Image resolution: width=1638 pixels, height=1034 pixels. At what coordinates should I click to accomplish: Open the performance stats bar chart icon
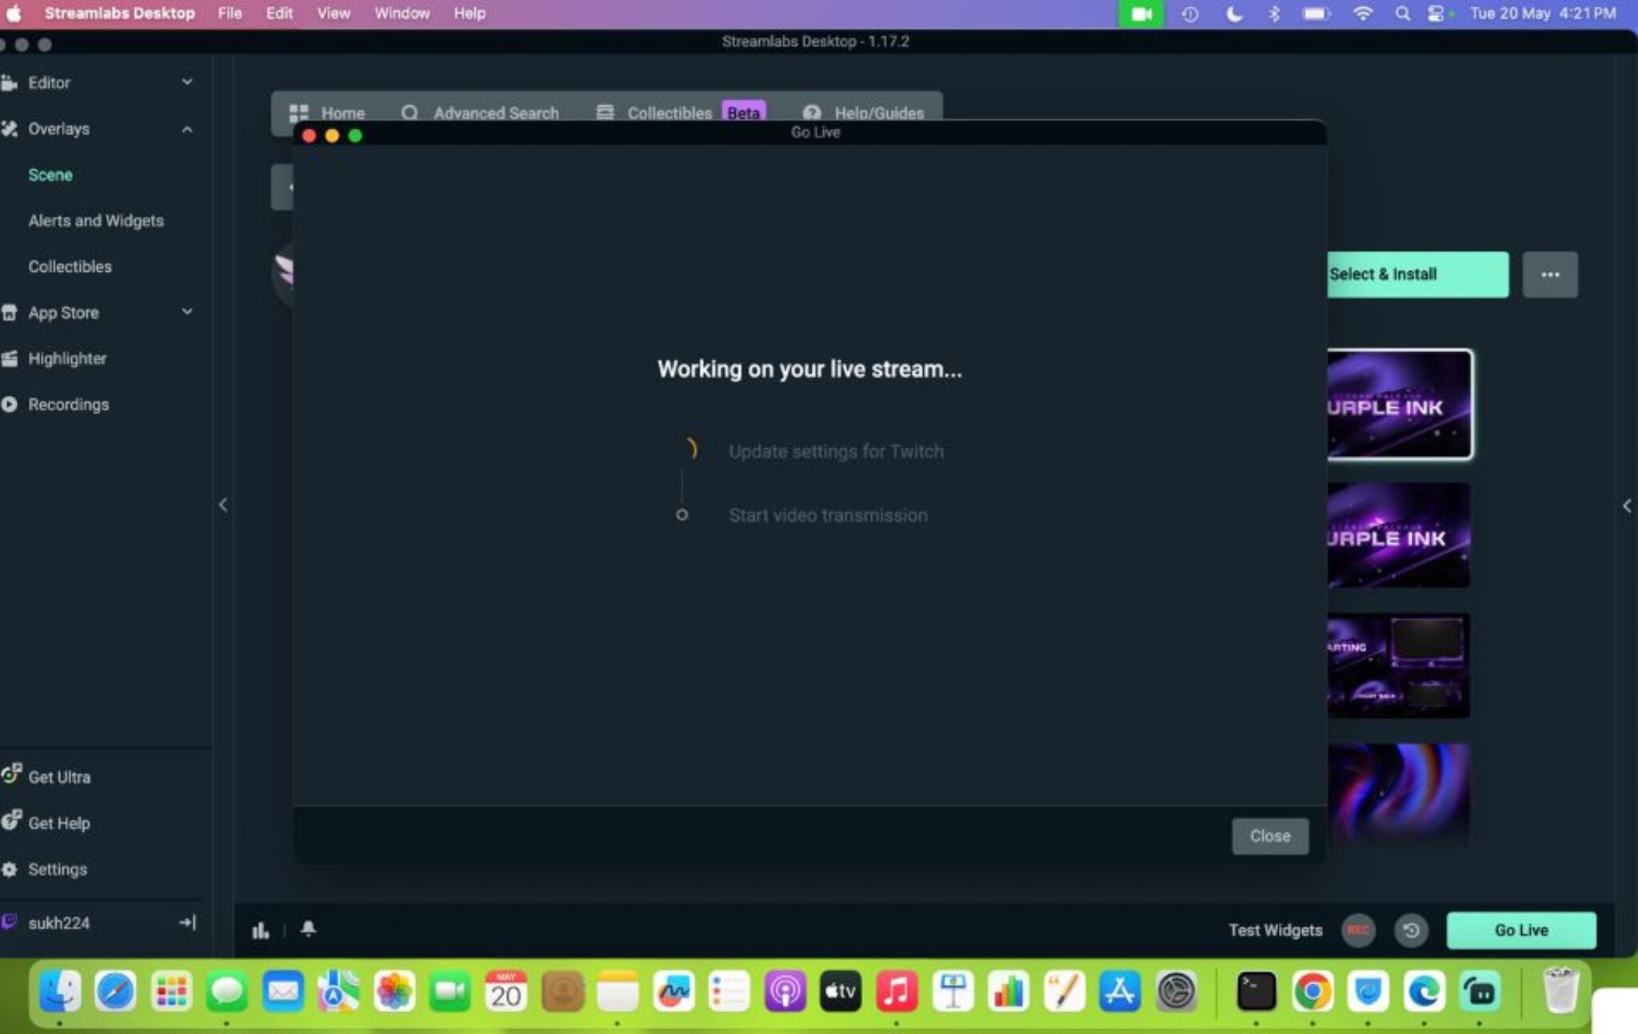[x=261, y=929]
